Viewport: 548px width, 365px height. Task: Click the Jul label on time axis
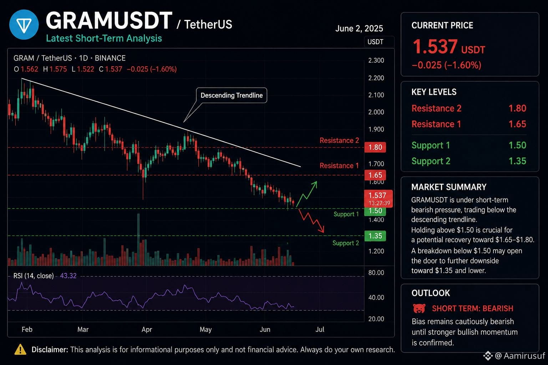(x=320, y=329)
